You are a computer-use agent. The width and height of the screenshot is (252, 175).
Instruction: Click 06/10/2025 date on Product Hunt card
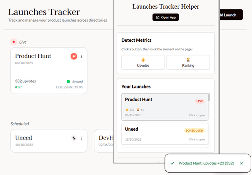tap(24, 63)
